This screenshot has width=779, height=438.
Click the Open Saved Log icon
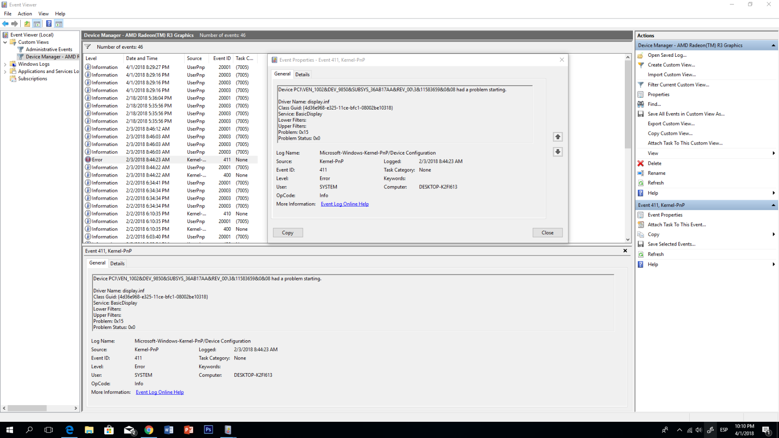tap(641, 55)
